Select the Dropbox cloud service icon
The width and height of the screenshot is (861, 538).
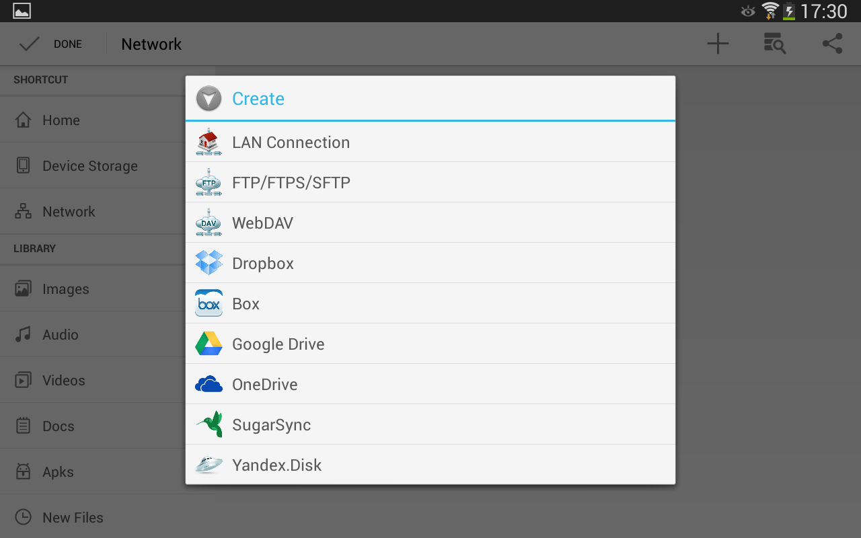pyautogui.click(x=209, y=263)
